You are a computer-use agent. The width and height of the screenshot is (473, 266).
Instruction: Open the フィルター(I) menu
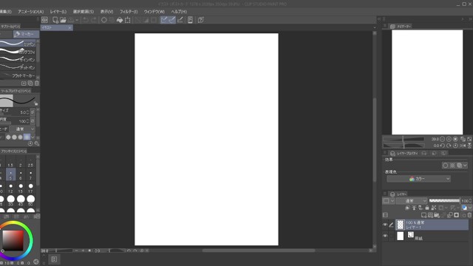coord(129,12)
